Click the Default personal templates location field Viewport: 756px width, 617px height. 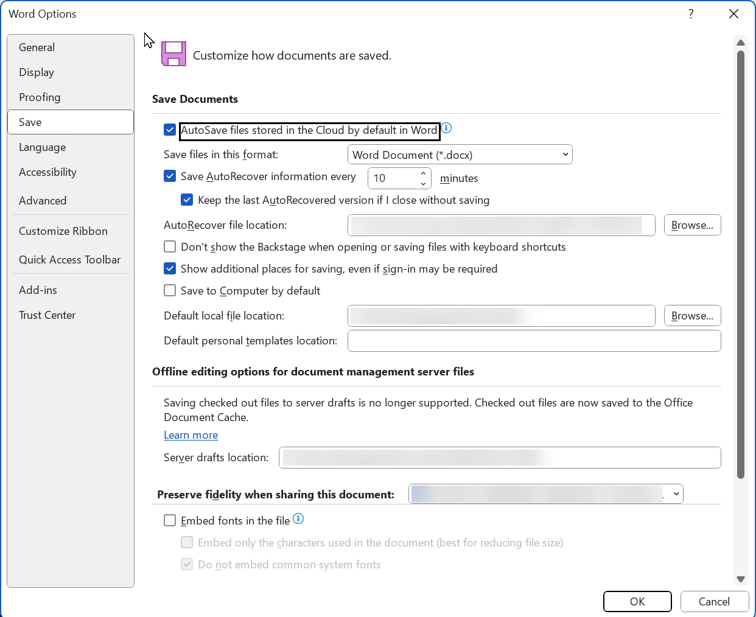click(534, 340)
